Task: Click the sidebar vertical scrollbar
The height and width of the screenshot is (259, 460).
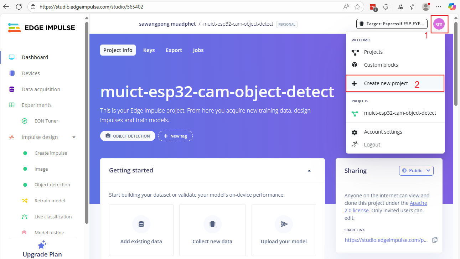Action: point(87,121)
